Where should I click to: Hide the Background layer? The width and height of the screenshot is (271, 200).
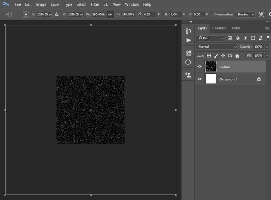tap(200, 79)
